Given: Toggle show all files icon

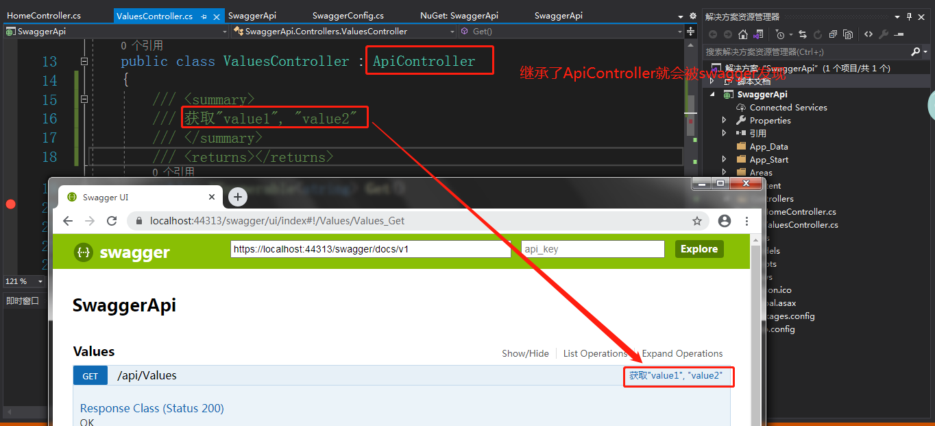Looking at the screenshot, I should [848, 34].
